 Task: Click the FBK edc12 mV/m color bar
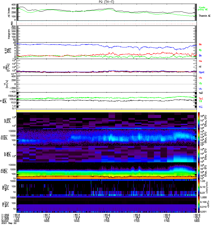pos(199,188)
